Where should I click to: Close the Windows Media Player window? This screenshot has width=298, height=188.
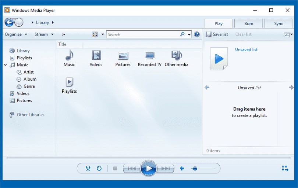[x=287, y=10]
